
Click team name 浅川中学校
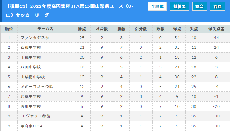click(31, 106)
